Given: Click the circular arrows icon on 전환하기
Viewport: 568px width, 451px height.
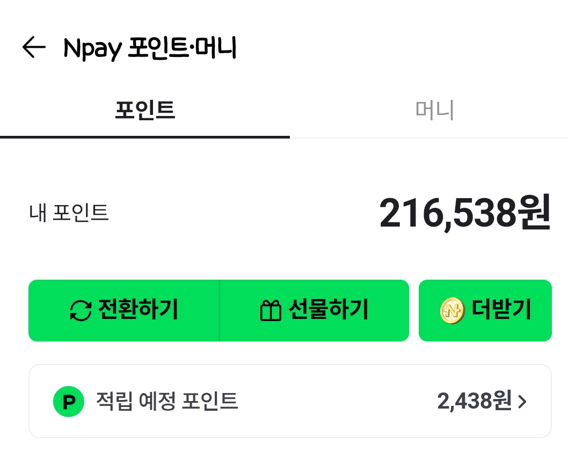Looking at the screenshot, I should click(81, 311).
